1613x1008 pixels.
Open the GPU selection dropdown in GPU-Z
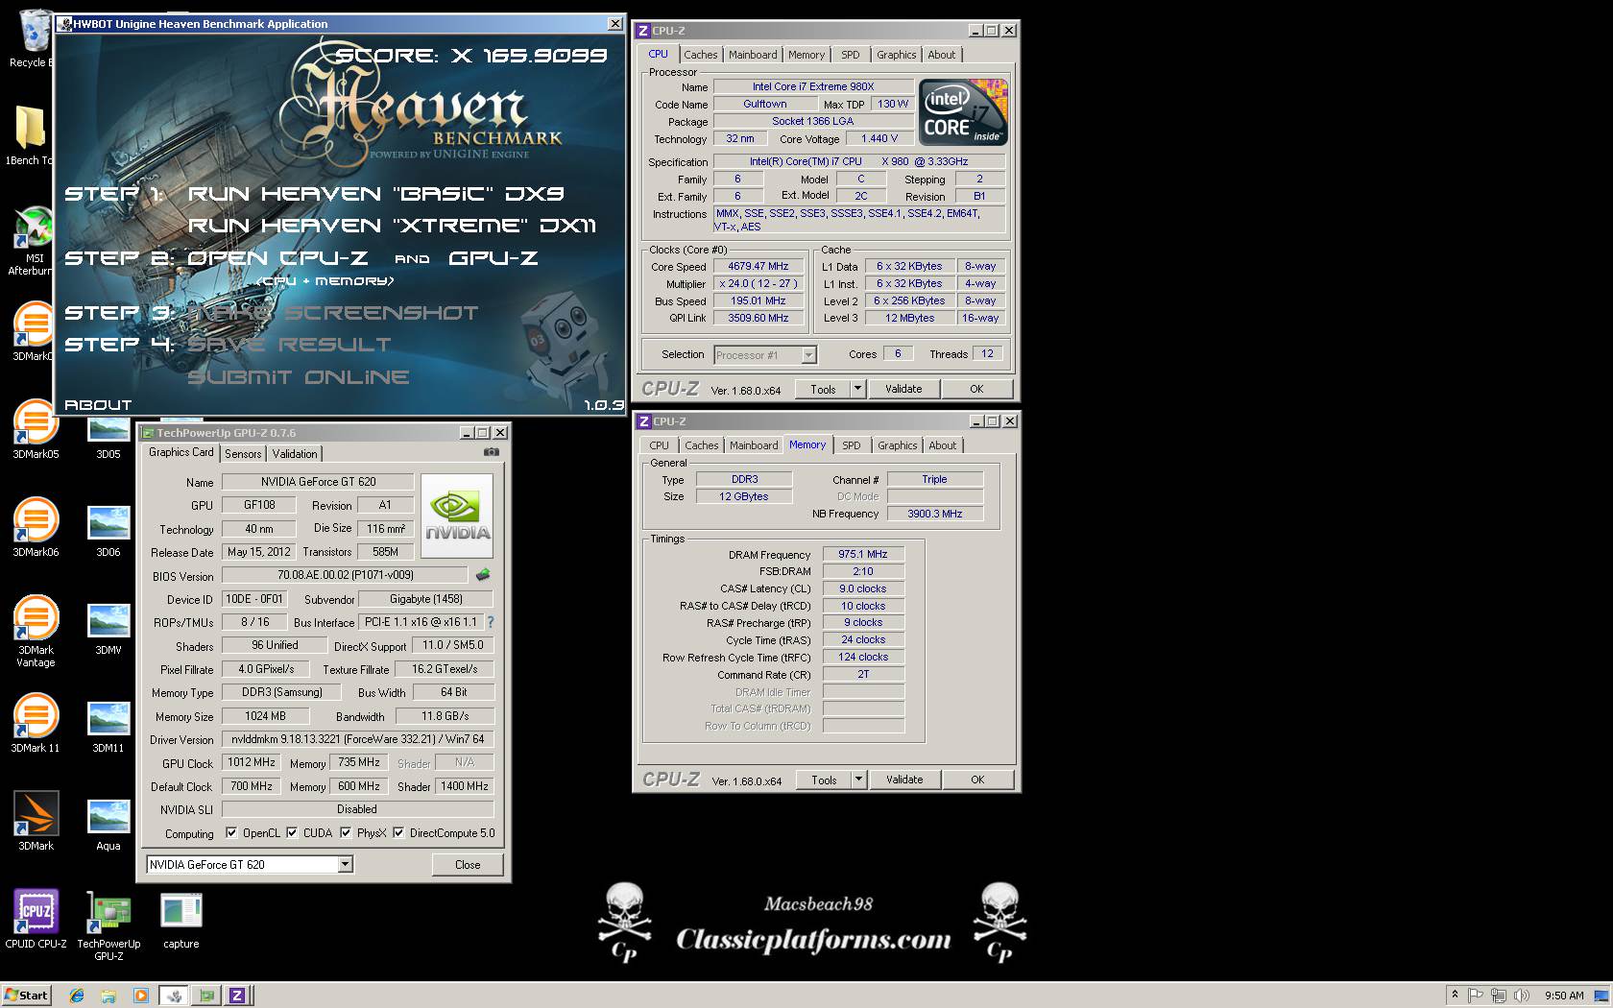point(345,865)
